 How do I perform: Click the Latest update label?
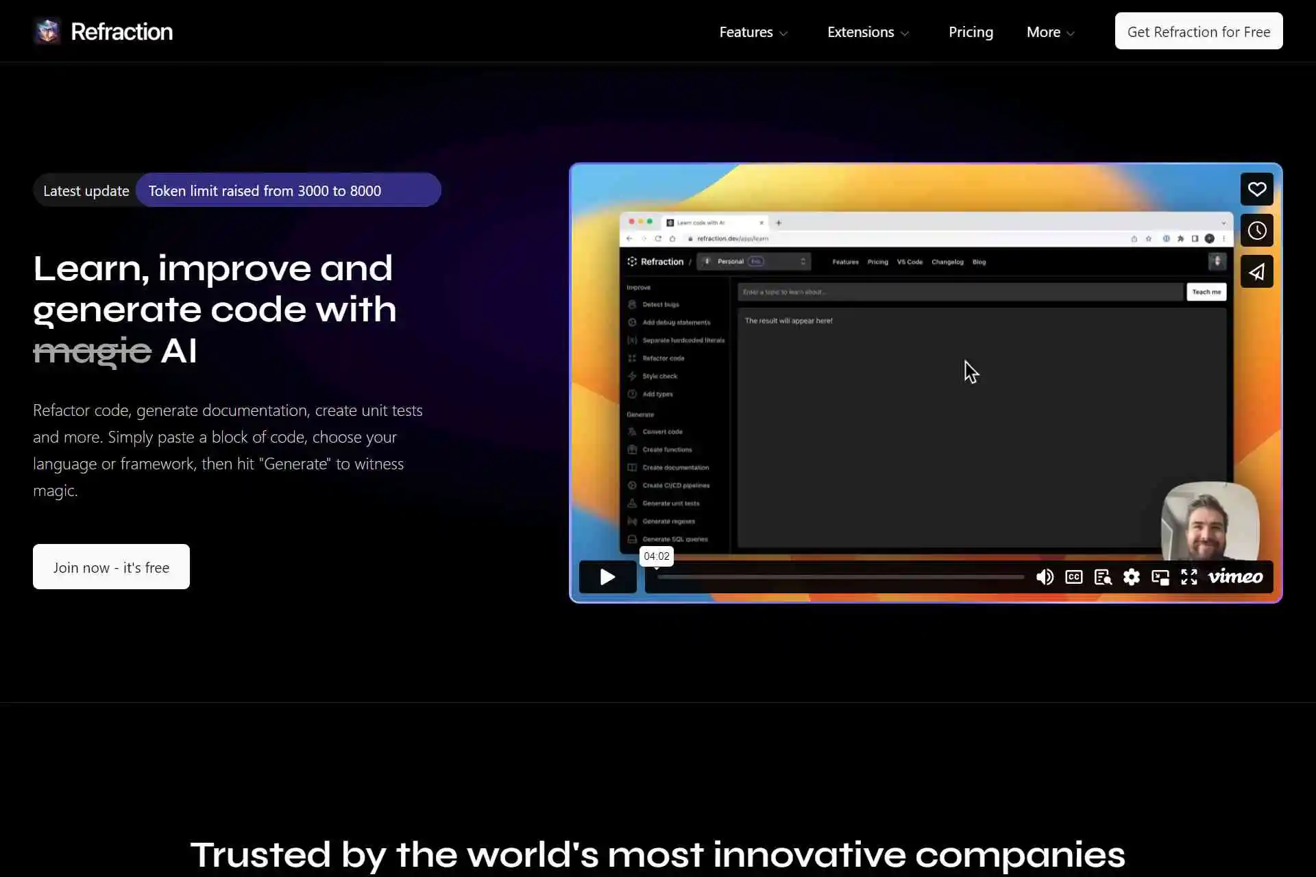tap(86, 190)
